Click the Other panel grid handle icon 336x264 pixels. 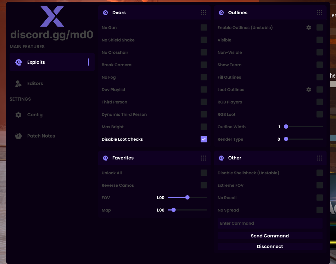(x=319, y=158)
